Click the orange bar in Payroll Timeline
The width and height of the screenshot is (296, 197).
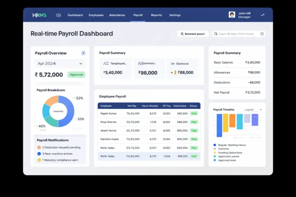(x=232, y=121)
